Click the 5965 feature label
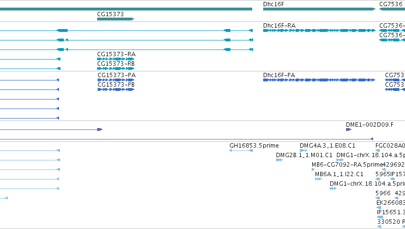This screenshot has height=229, width=405. pyautogui.click(x=383, y=174)
